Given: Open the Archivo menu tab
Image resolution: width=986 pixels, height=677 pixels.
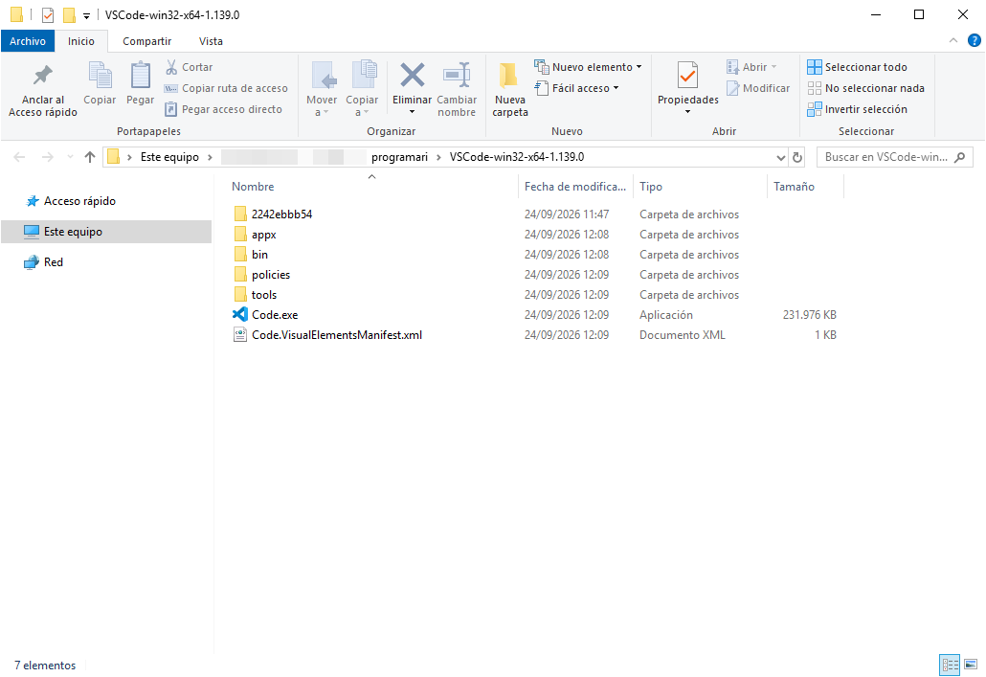Looking at the screenshot, I should coord(28,41).
